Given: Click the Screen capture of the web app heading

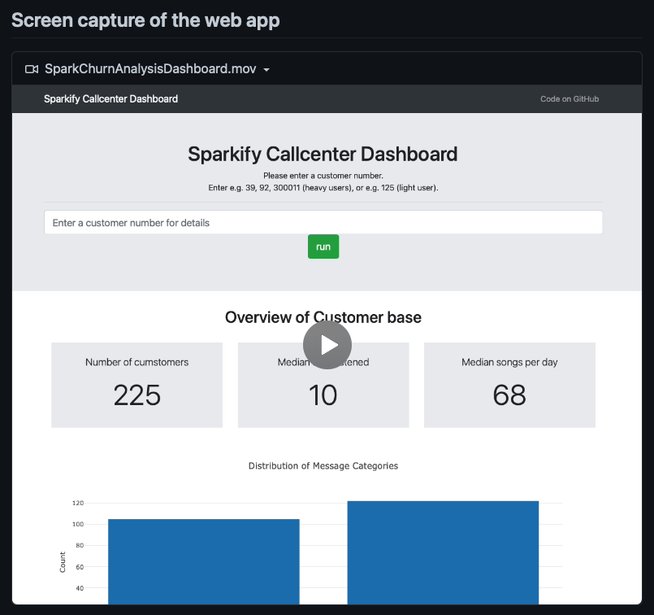Looking at the screenshot, I should [x=145, y=20].
